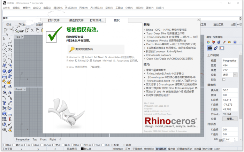Viewport: 244px width, 152px height.
Task: Pick the Fillet curves tool
Action: 10,60
